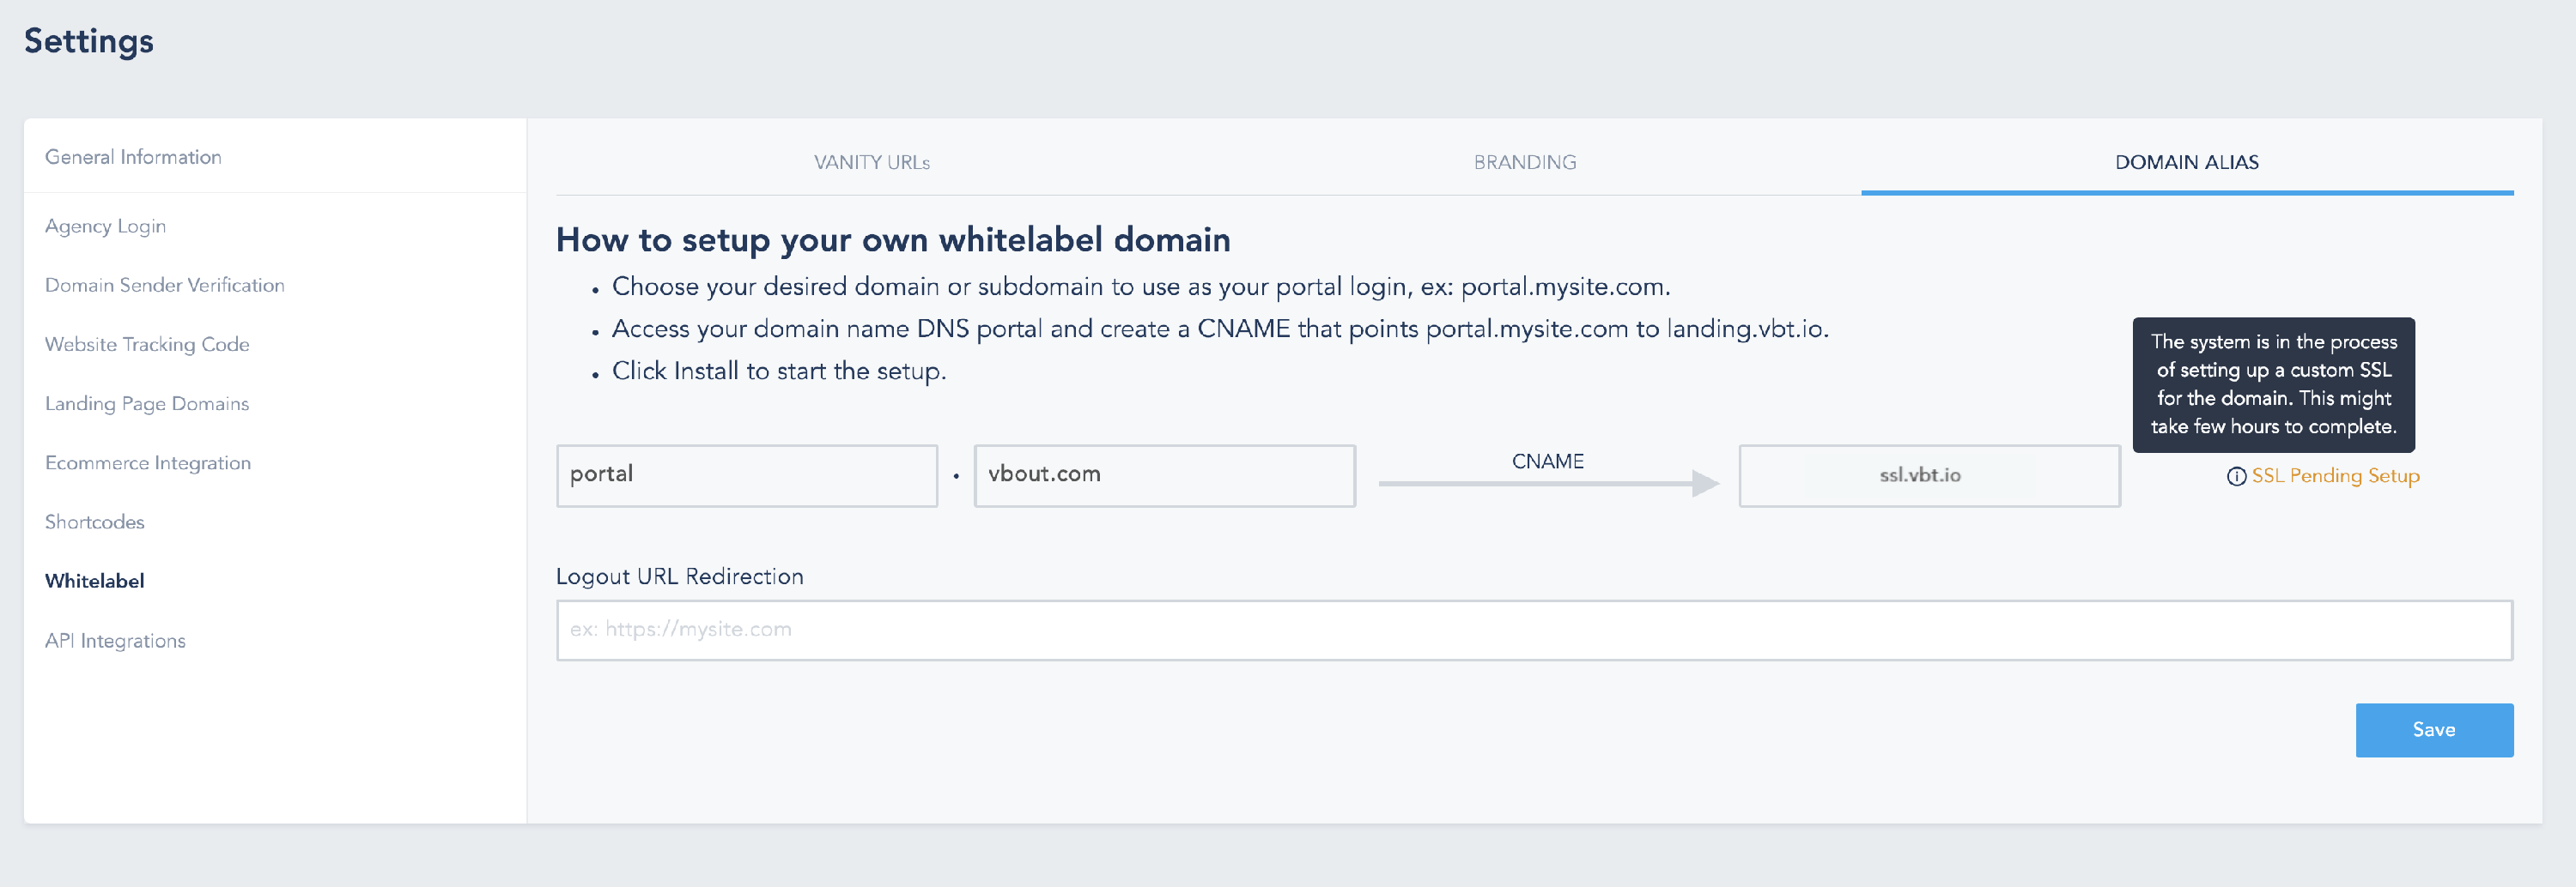The height and width of the screenshot is (887, 2576).
Task: Click the SSL Pending Setup info icon
Action: [x=2236, y=476]
